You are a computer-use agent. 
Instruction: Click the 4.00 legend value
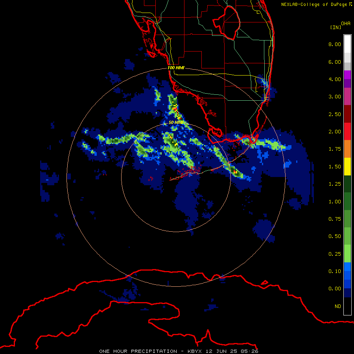tap(335, 79)
